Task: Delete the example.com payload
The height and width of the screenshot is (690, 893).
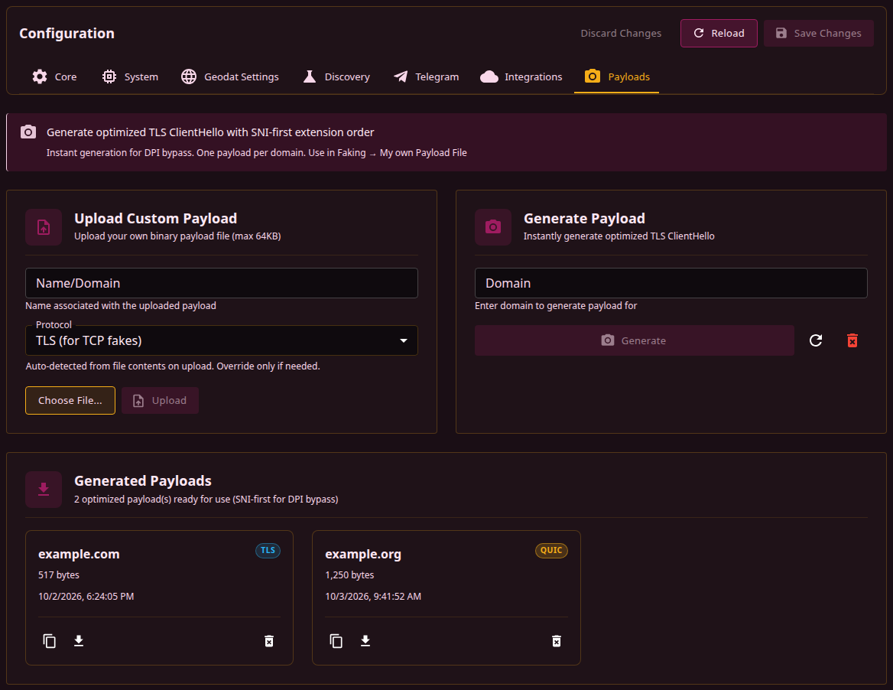Action: pos(269,641)
